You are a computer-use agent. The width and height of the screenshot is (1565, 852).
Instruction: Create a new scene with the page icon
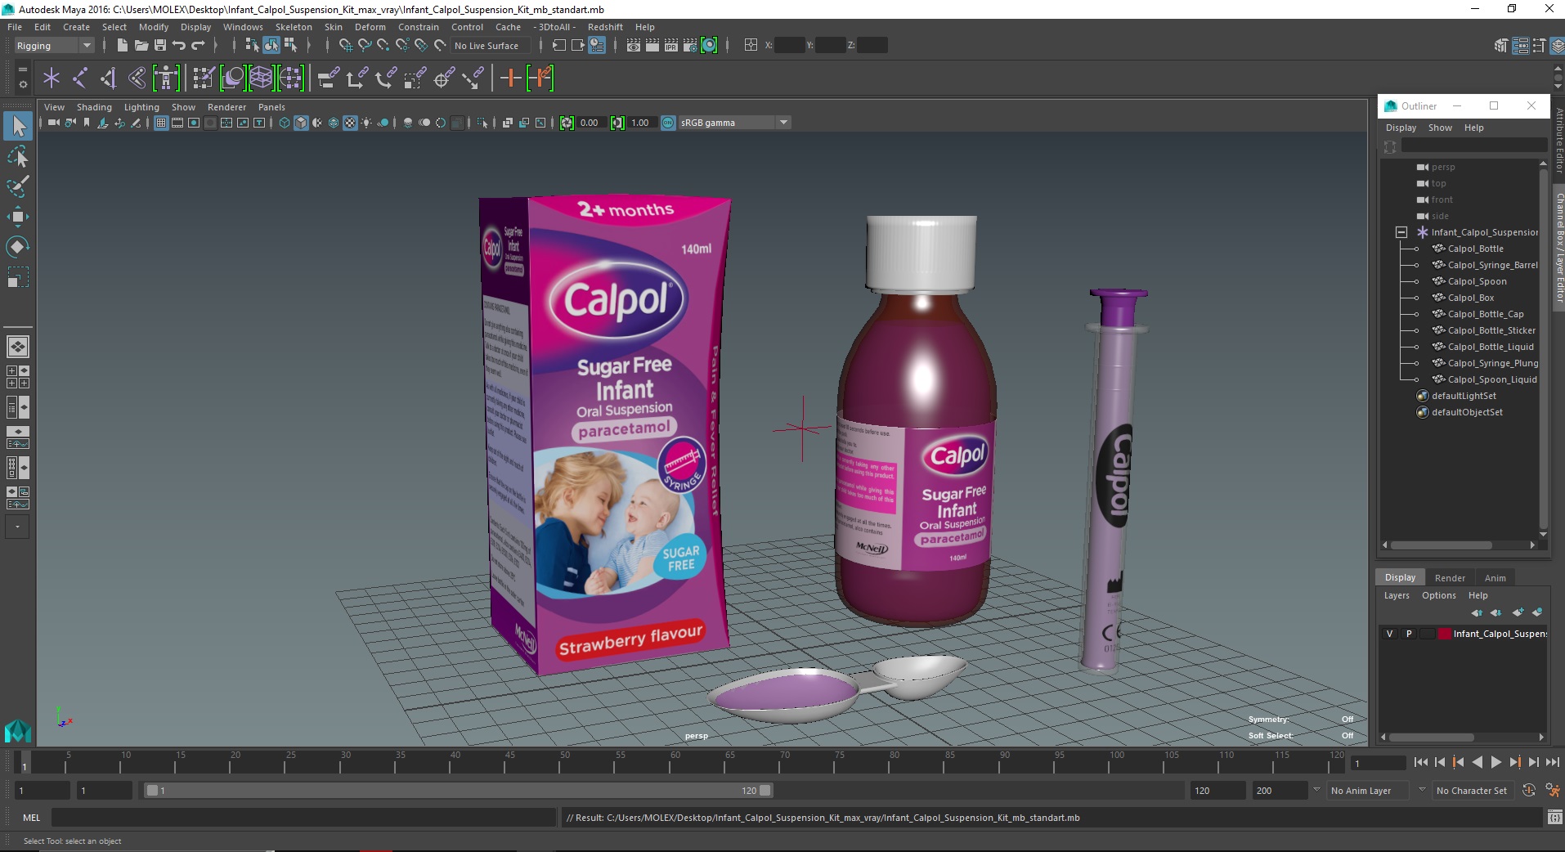coord(122,46)
